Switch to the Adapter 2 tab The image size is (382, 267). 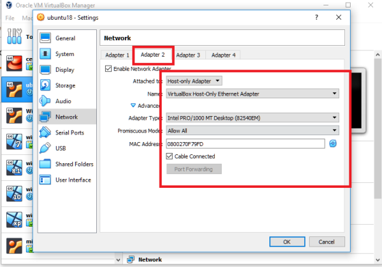153,55
